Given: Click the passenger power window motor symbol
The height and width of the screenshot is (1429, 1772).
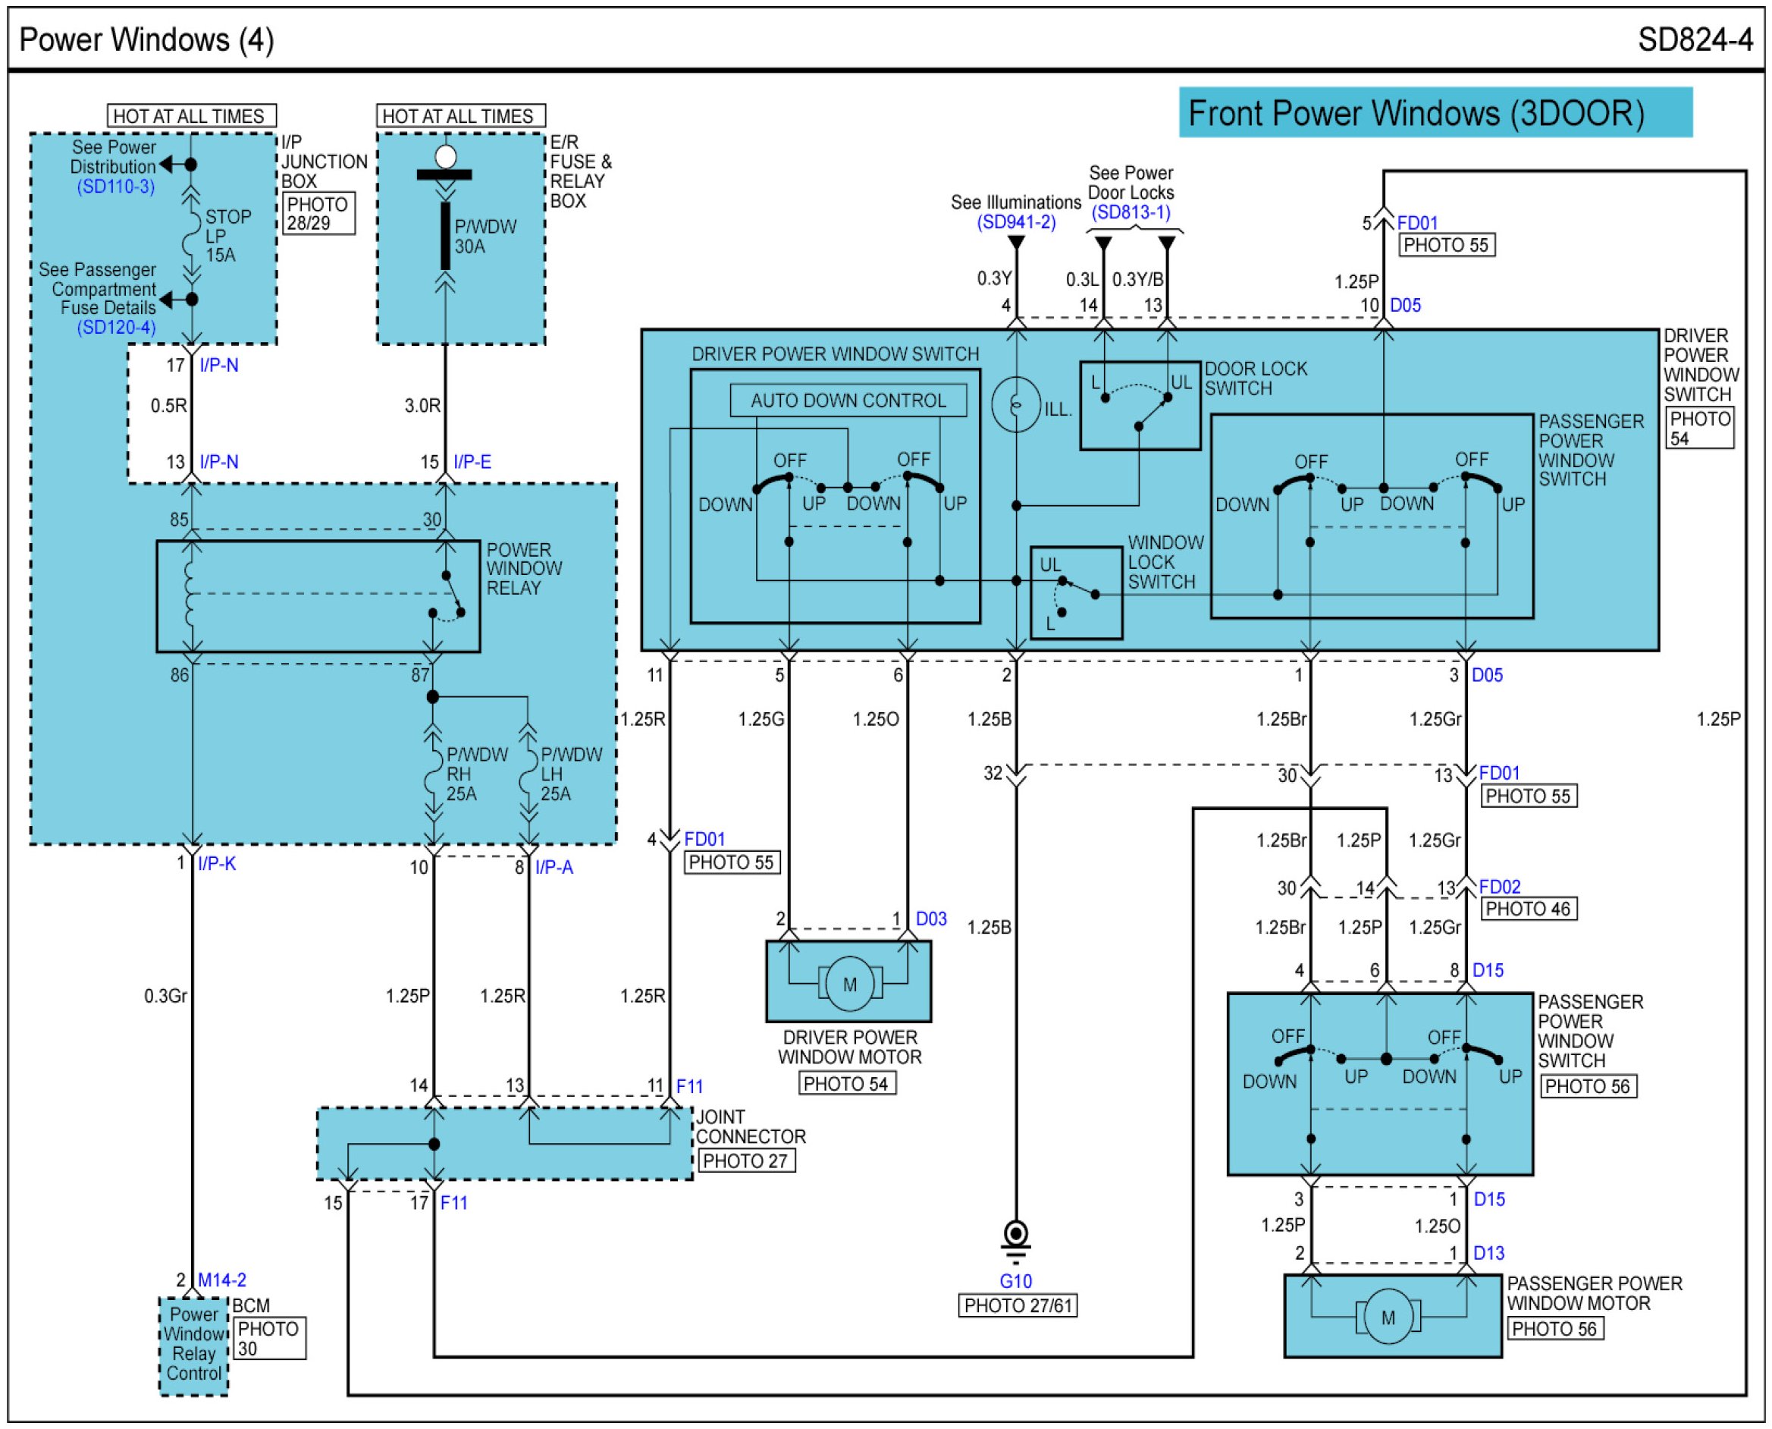Looking at the screenshot, I should 1387,1317.
